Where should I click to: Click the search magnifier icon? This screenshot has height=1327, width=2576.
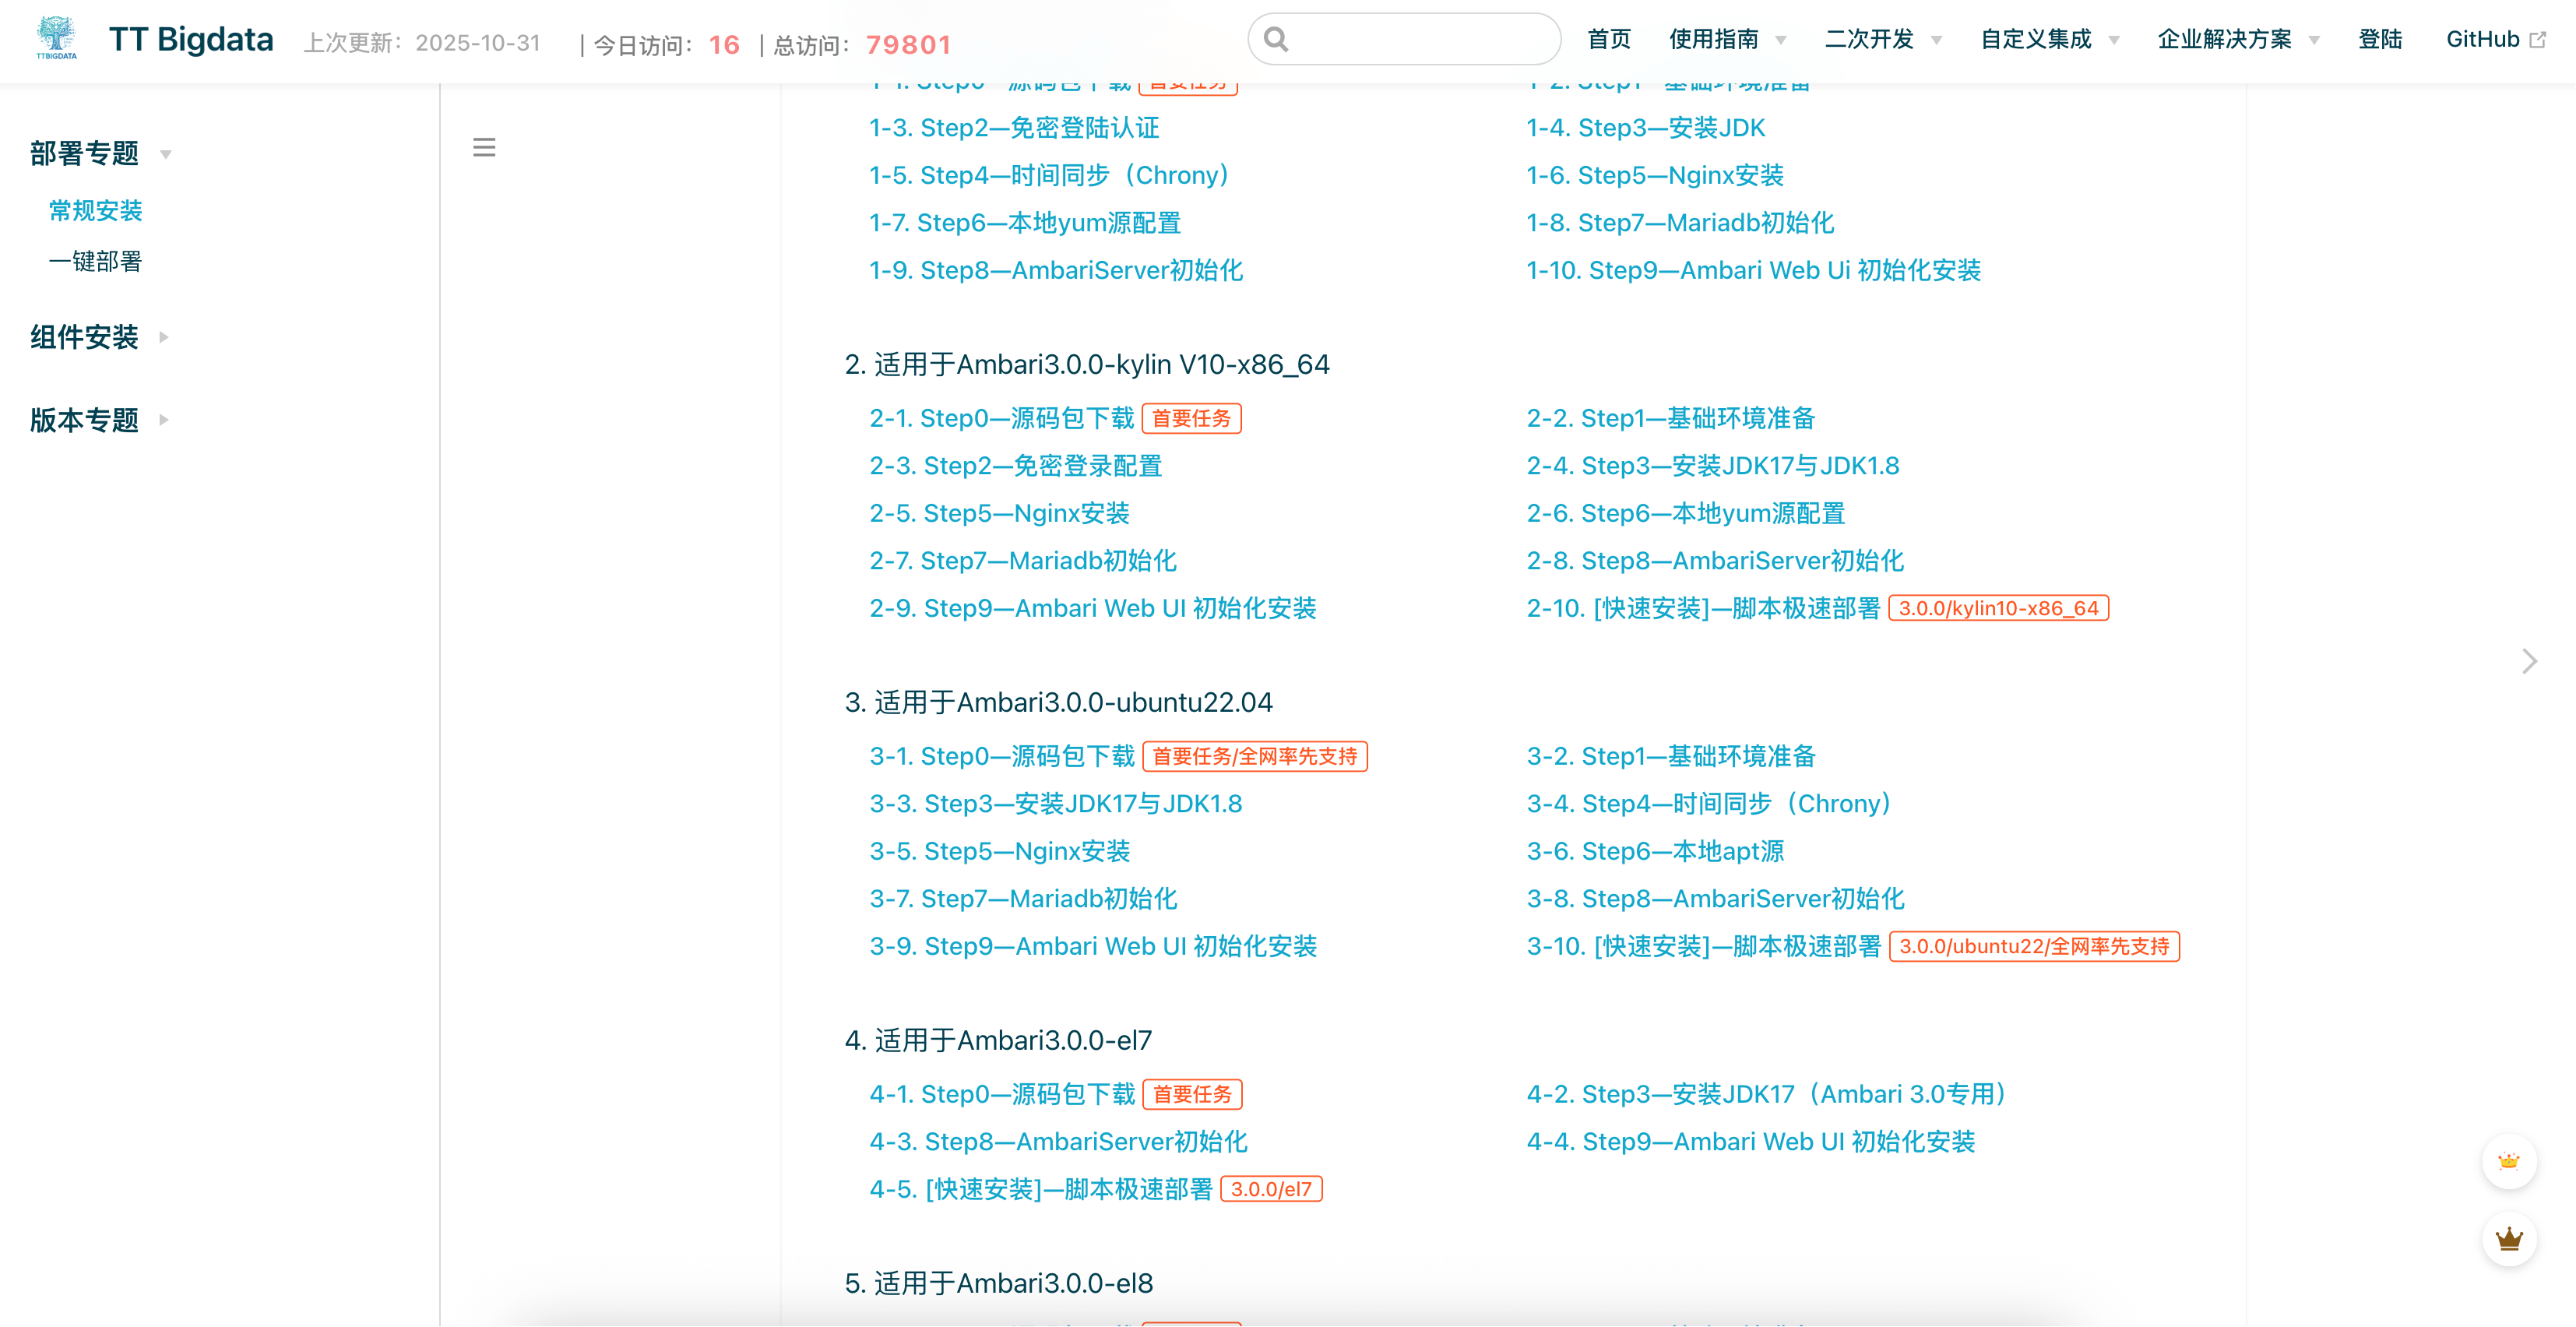[x=1275, y=39]
